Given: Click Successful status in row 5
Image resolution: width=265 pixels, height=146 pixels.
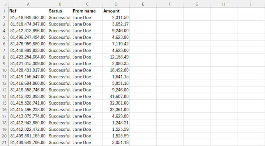Looking at the screenshot, I should click(x=60, y=37).
